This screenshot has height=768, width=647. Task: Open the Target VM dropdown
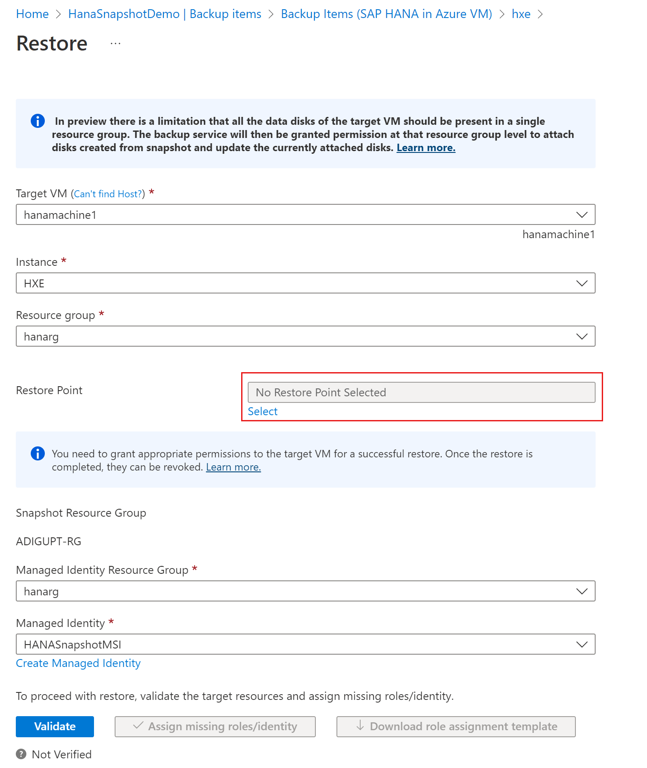[x=582, y=215]
